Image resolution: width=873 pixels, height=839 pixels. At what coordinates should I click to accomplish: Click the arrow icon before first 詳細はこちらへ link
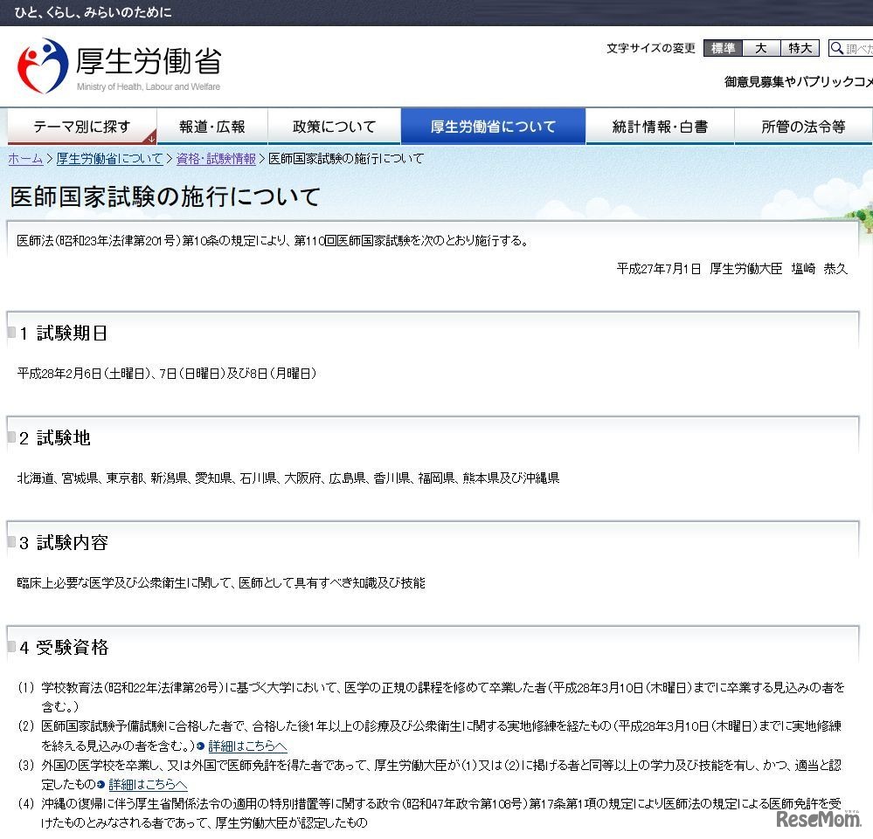click(x=200, y=746)
